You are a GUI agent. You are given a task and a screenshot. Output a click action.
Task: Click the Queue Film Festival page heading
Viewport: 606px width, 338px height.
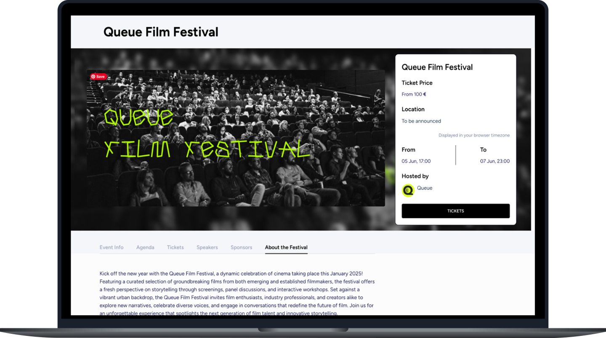[x=161, y=32]
